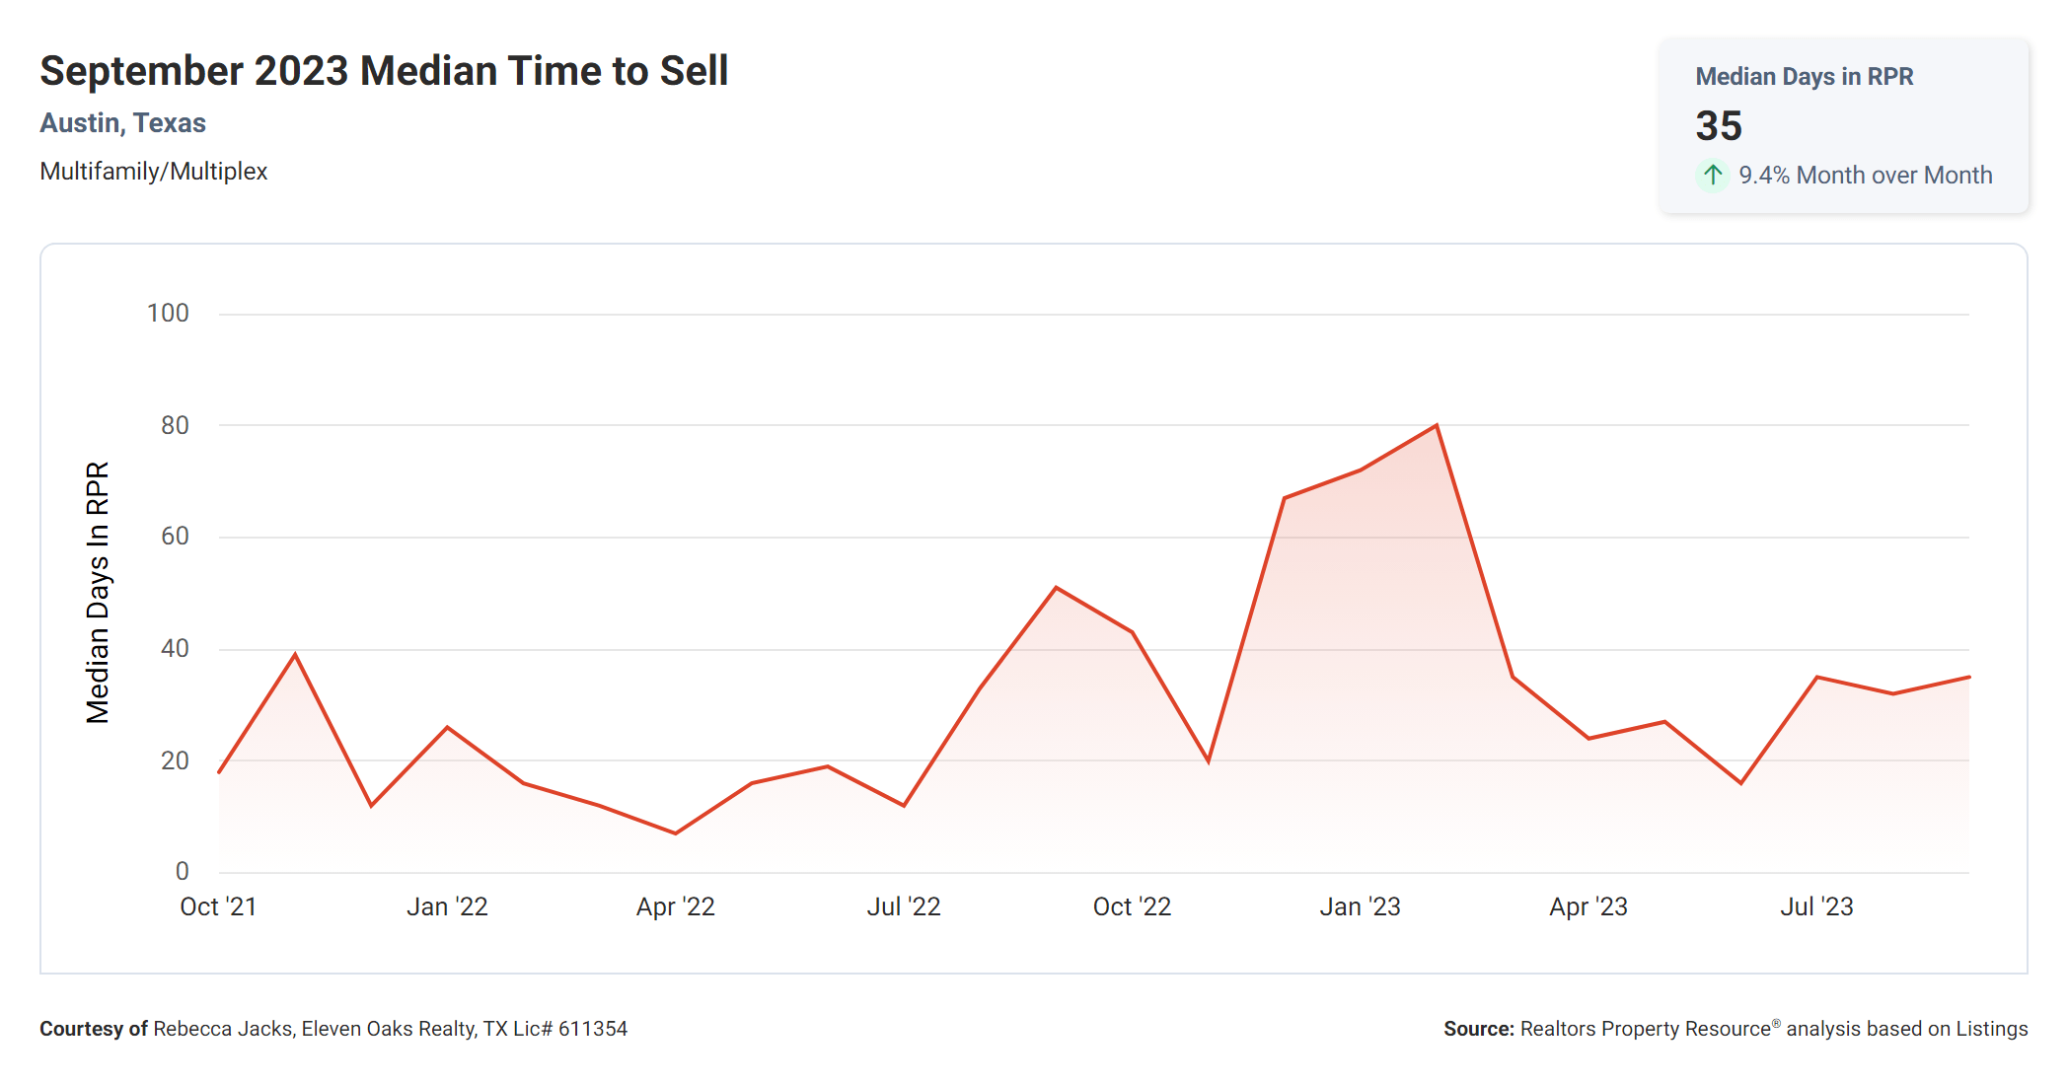Click the "Oct '22" x-axis label
The height and width of the screenshot is (1085, 2068).
click(x=1132, y=906)
